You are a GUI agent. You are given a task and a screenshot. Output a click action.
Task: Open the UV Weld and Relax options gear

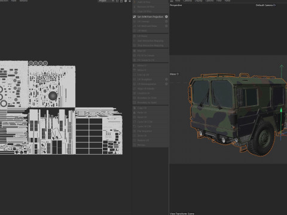pos(166,26)
